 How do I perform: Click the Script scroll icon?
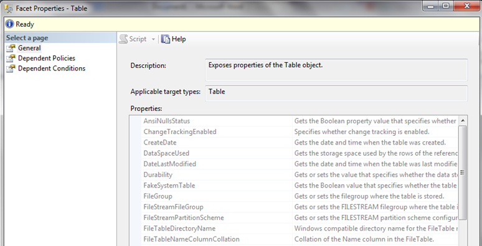tap(123, 39)
